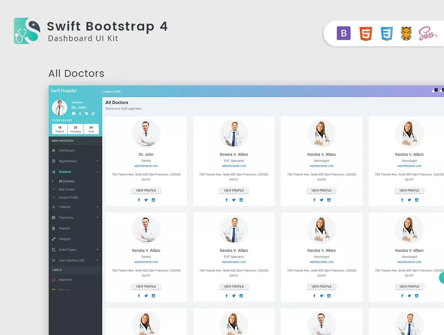Open Widgets in main navigation
Viewport: 444px width, 335px height.
click(x=65, y=239)
